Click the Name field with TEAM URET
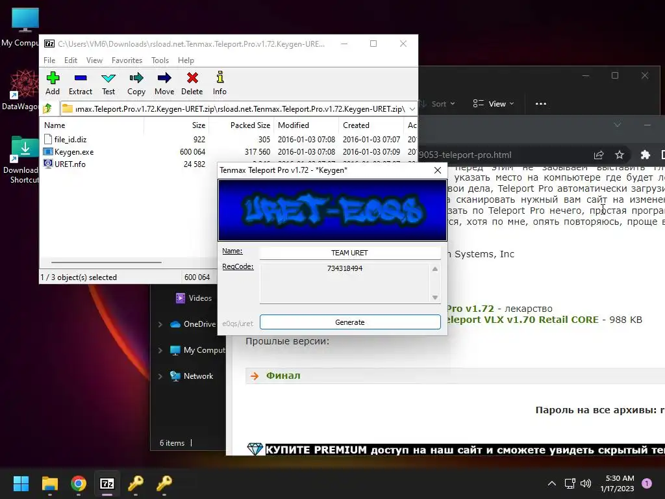 pos(350,253)
